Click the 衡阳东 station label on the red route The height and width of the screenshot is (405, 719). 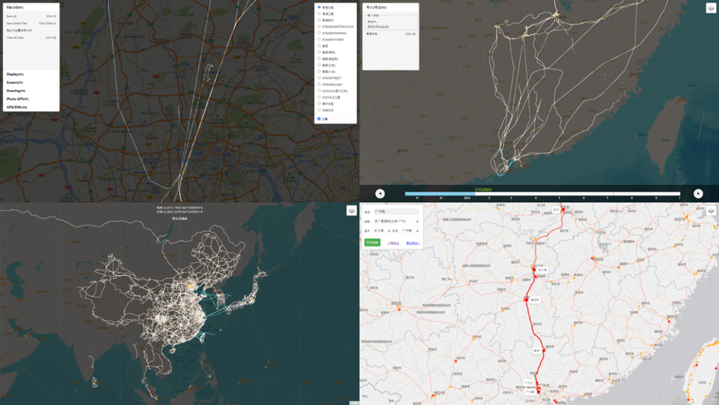(535, 300)
